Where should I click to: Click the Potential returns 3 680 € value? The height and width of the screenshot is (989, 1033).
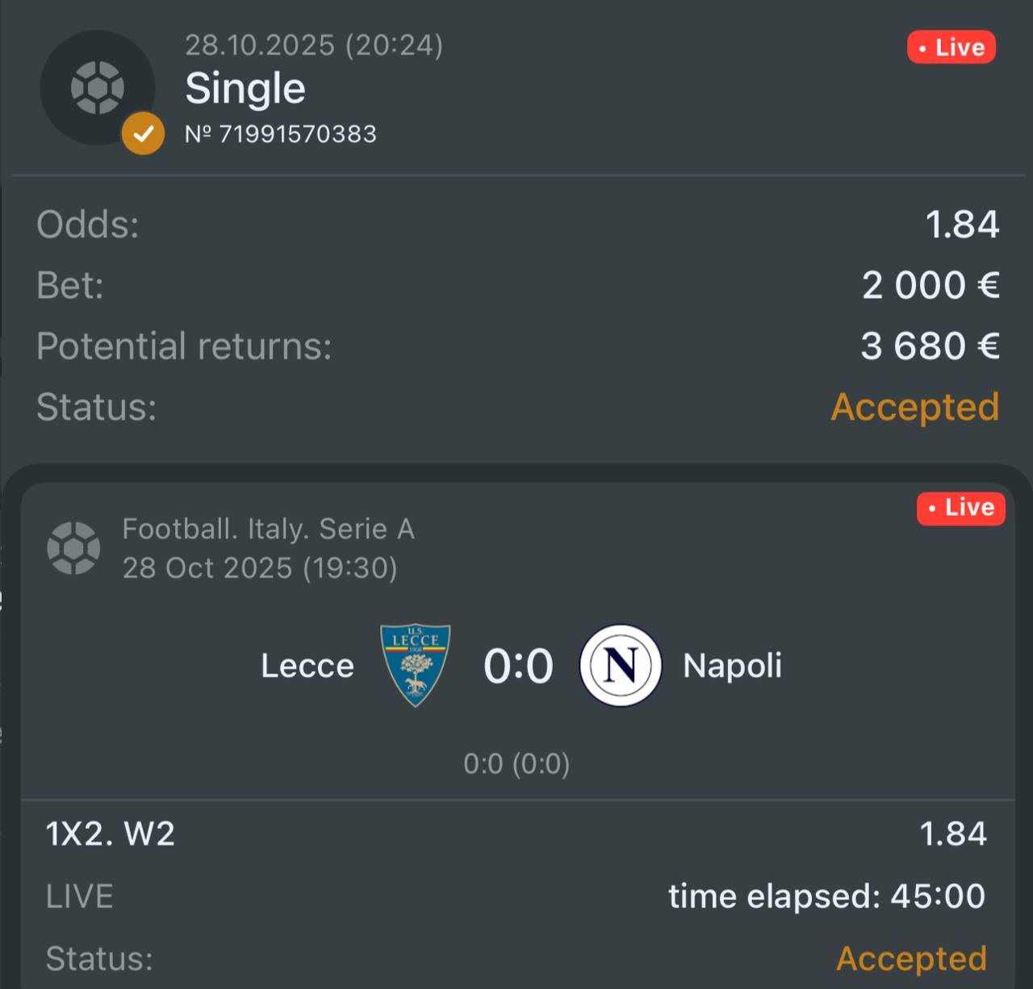point(930,346)
